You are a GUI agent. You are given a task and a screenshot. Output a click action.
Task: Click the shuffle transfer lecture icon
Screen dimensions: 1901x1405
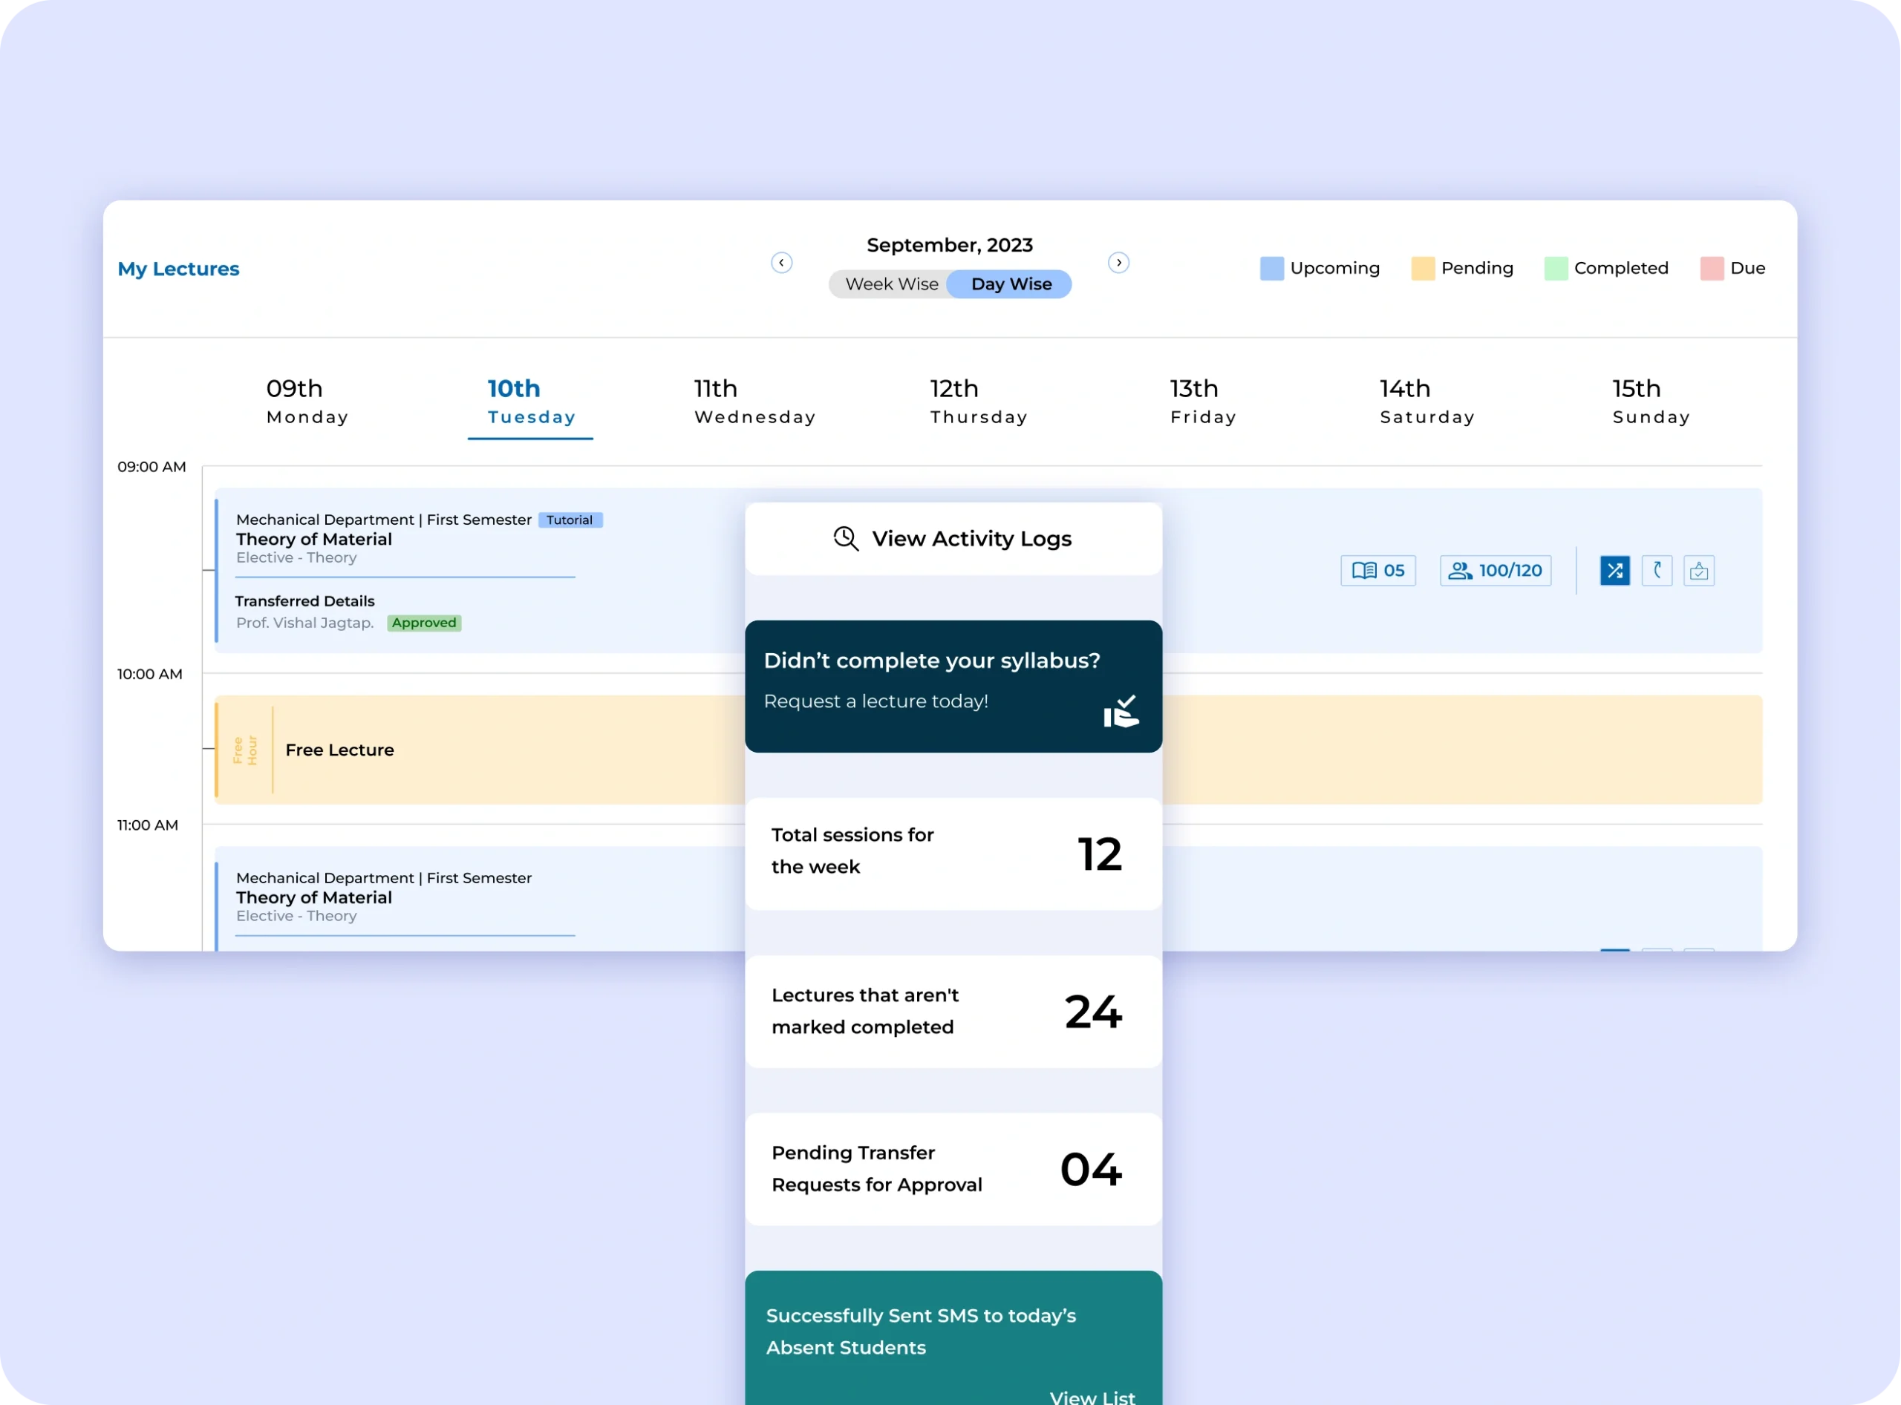(x=1614, y=571)
